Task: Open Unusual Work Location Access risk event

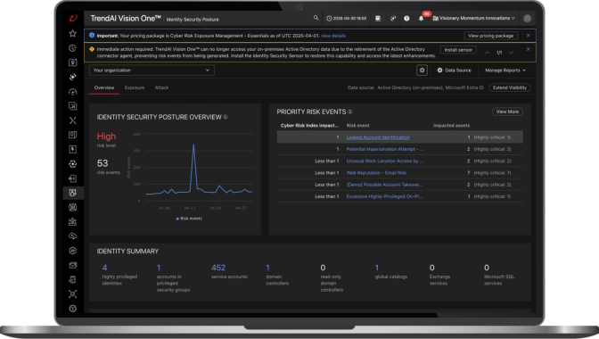Action: [385, 161]
